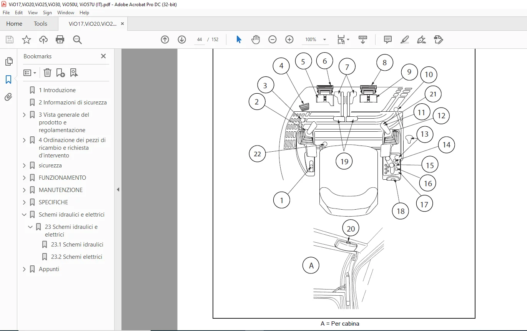
Task: Activate the hand pan tool
Action: click(x=256, y=40)
